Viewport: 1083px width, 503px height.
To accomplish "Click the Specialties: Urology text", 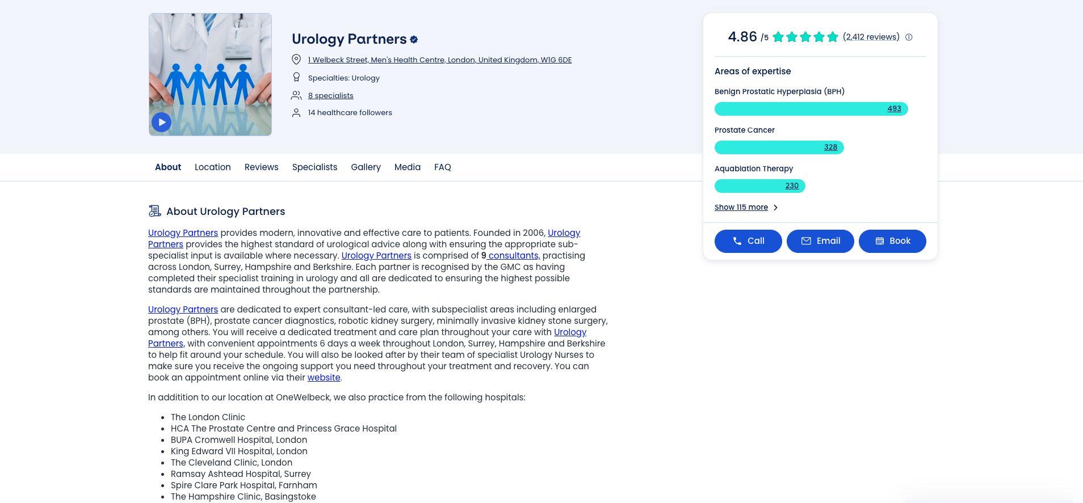I will (x=344, y=78).
